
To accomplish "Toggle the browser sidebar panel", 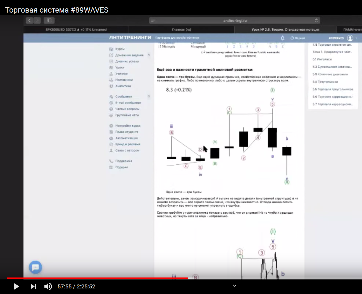I will [x=49, y=20].
